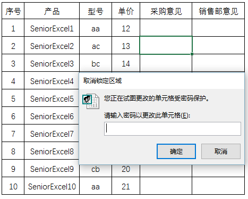248x199 pixels.
Task: Click the 确定 button in the dialog
Action: [x=176, y=151]
